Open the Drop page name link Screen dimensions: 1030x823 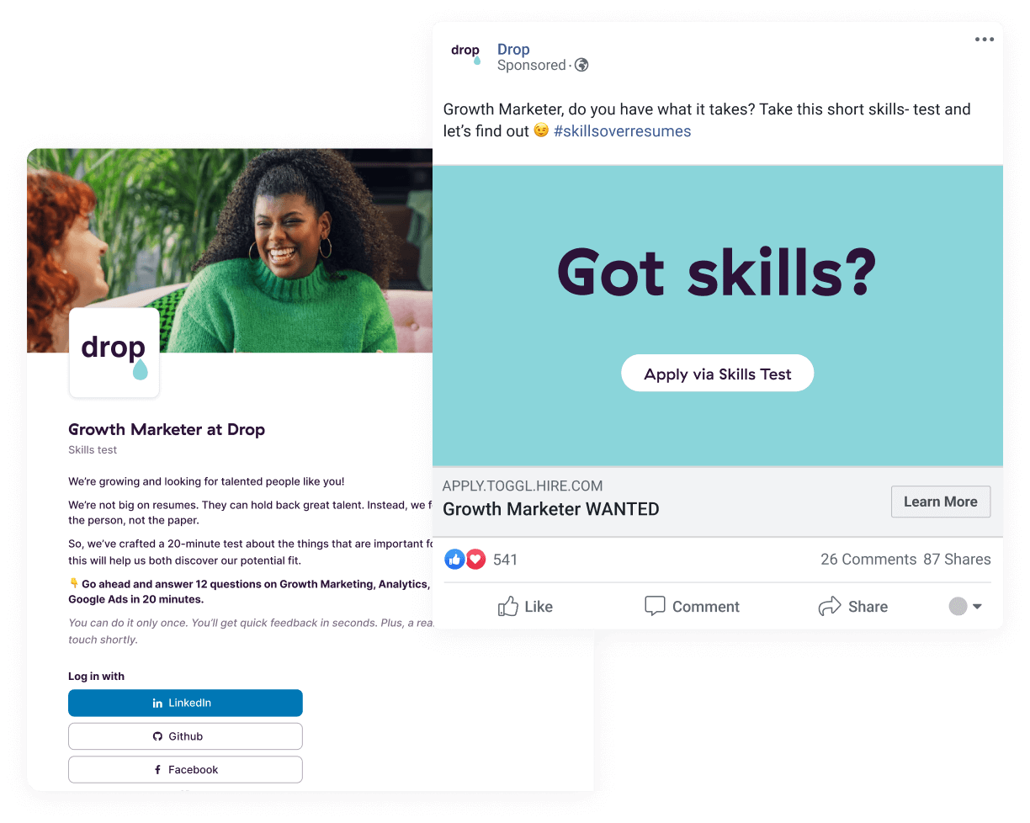click(513, 49)
